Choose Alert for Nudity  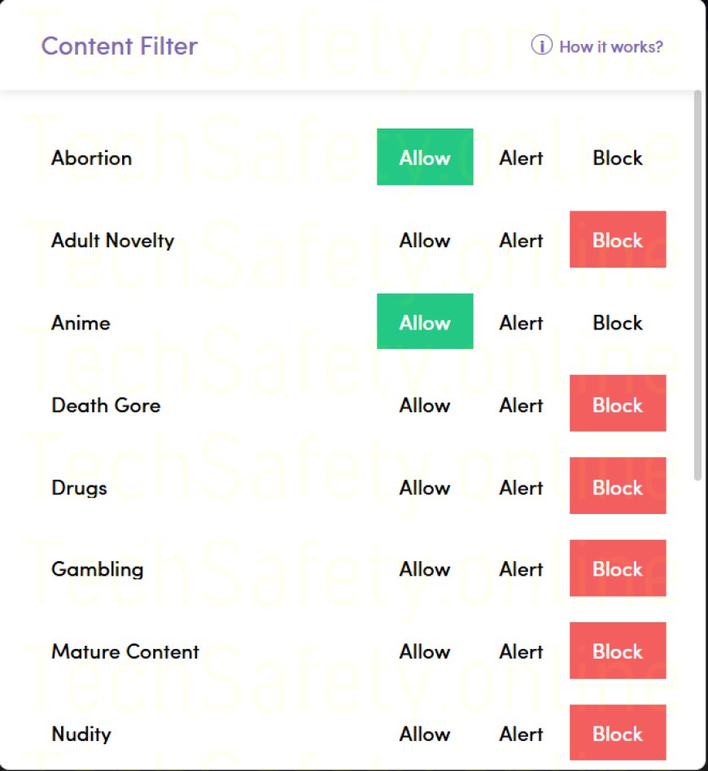(x=521, y=734)
